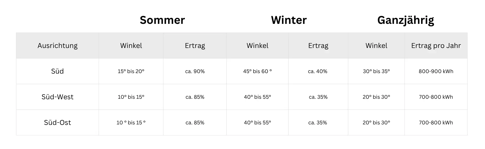Select the ca. 40% cell
The image size is (485, 149).
coord(318,71)
